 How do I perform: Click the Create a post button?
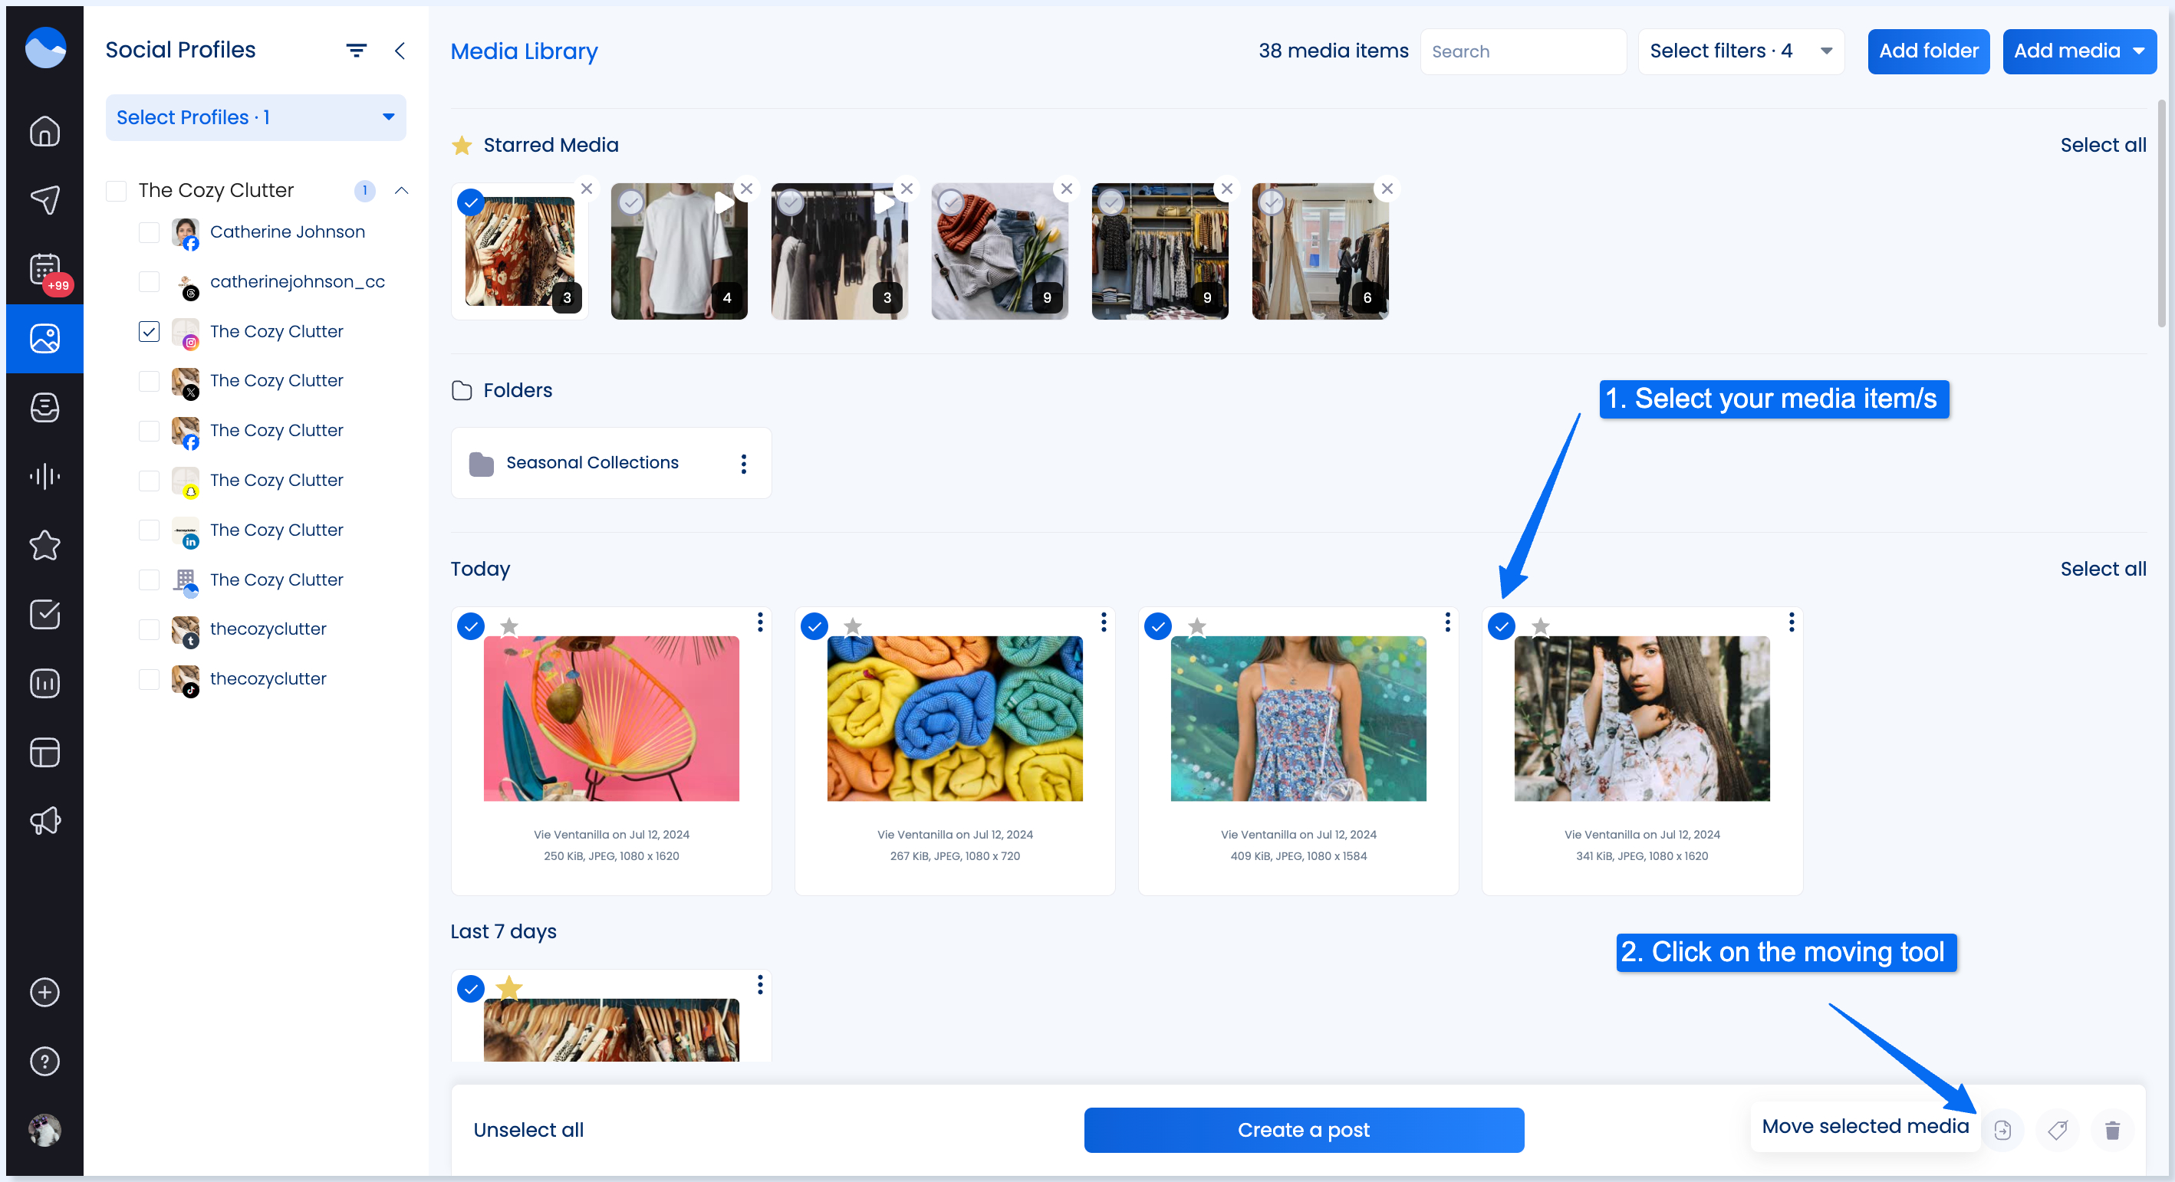pyautogui.click(x=1303, y=1130)
